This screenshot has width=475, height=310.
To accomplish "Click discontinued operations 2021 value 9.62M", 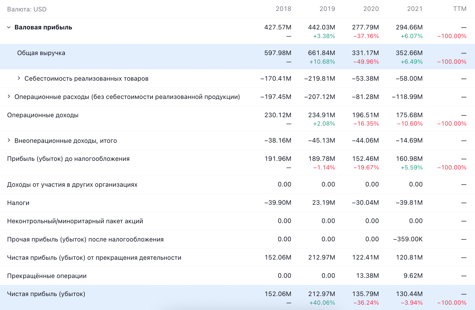I will (413, 275).
